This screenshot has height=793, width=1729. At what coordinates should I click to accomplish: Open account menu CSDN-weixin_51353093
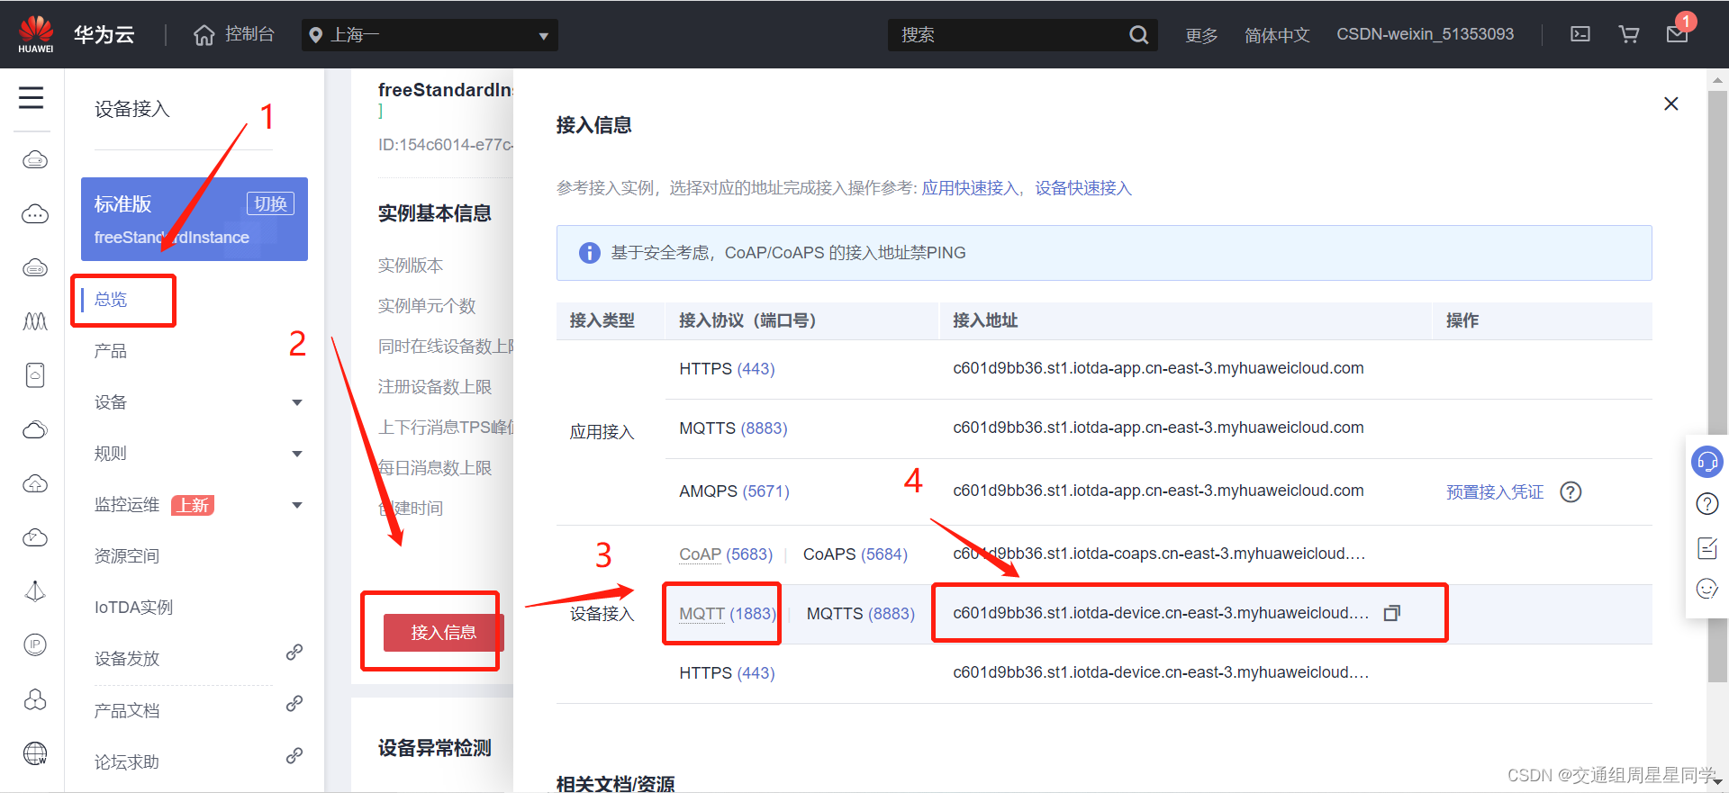[1425, 34]
